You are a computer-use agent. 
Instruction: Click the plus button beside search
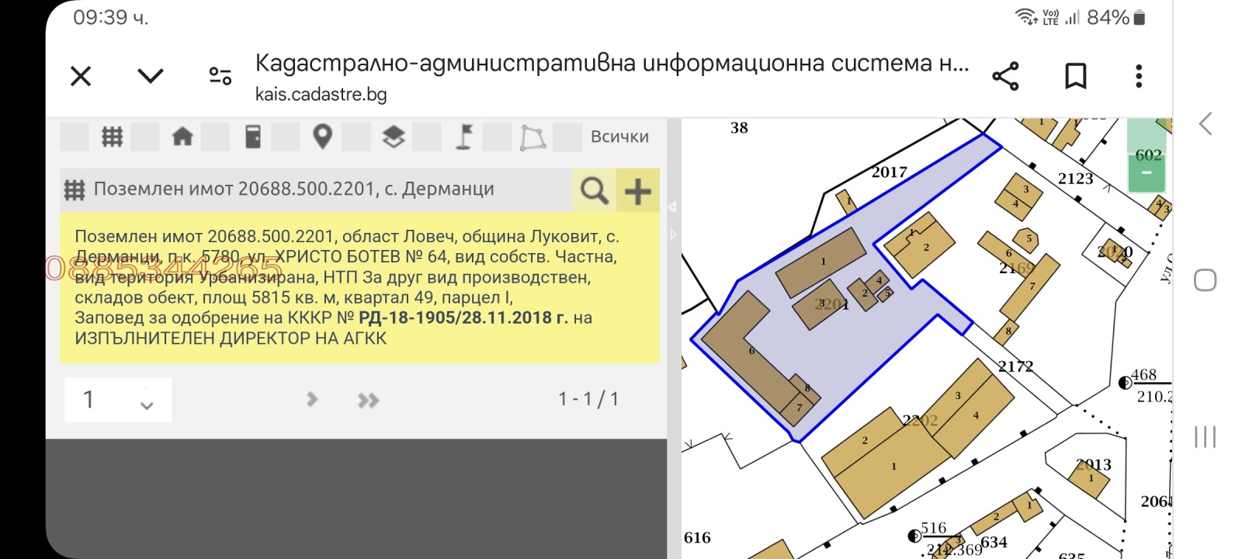pyautogui.click(x=638, y=190)
